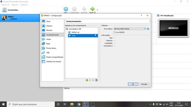Screen dimensions: 191x107
Task: Select the MINIX3 virtual machine in the list
Action: [20, 18]
